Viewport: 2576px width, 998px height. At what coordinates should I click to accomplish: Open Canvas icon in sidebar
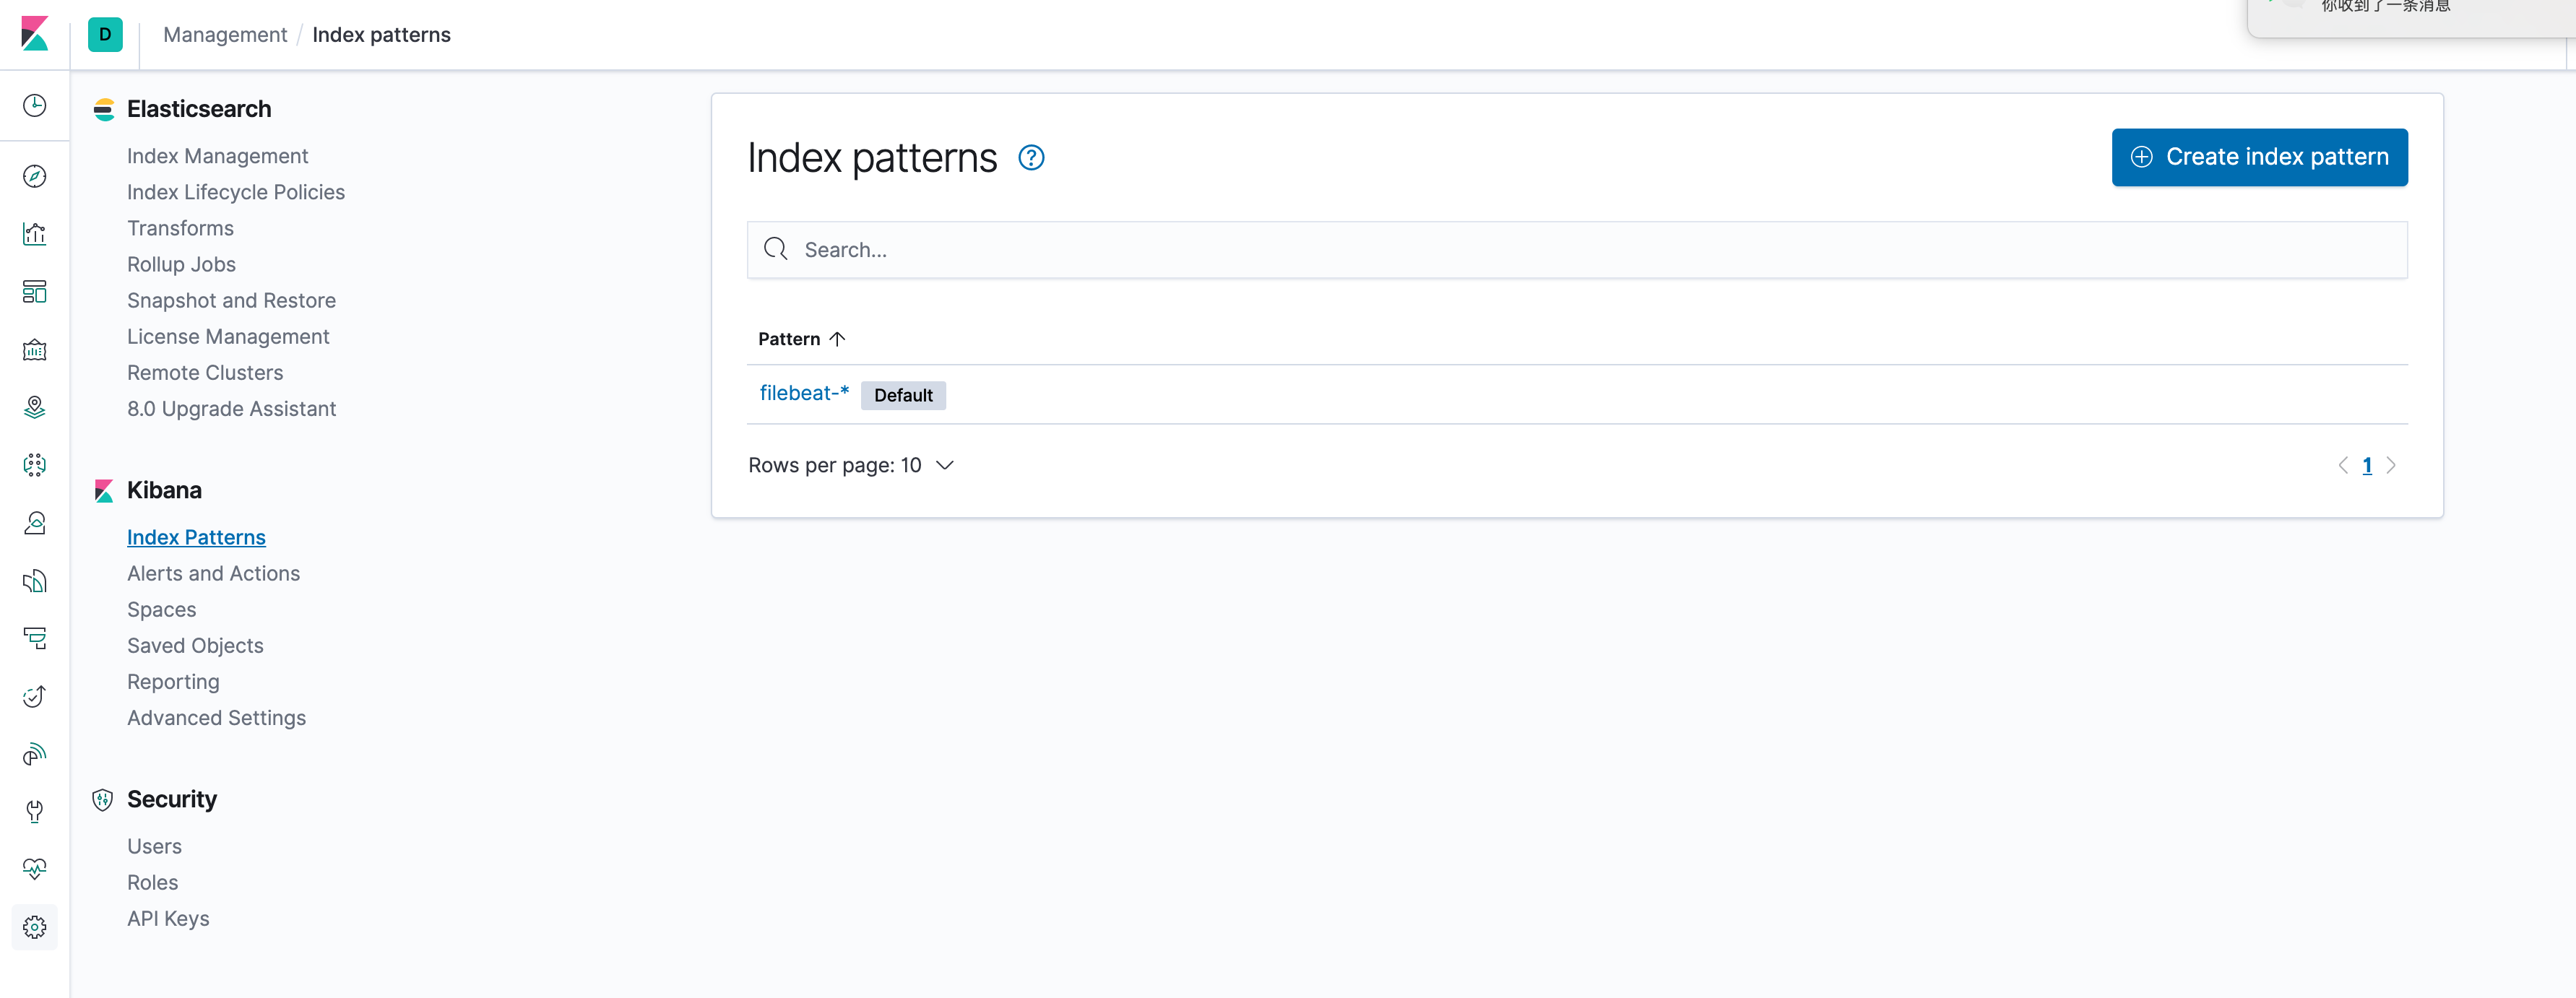pos(34,350)
